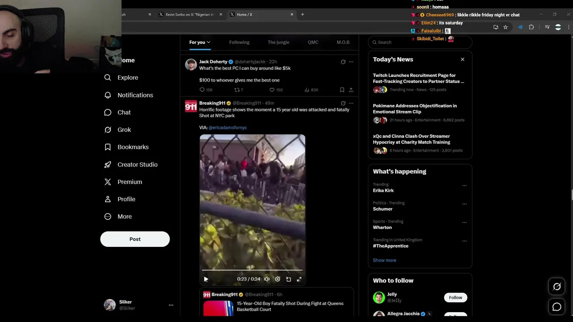Follow the Jelly account

pyautogui.click(x=455, y=297)
